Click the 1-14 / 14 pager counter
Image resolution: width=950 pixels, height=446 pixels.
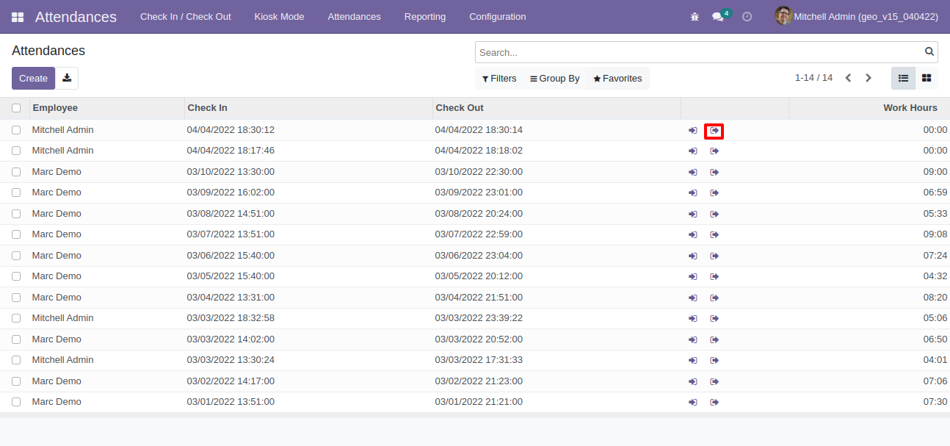[813, 78]
